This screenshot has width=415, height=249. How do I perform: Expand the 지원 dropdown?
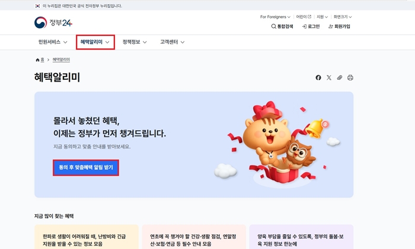coord(323,17)
